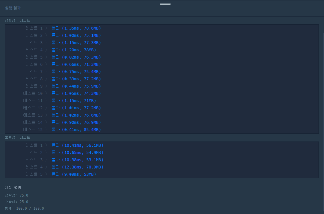Select the 통과 (12.38ms, 70.9MB) efficiency result
324x214 pixels.
77,167
